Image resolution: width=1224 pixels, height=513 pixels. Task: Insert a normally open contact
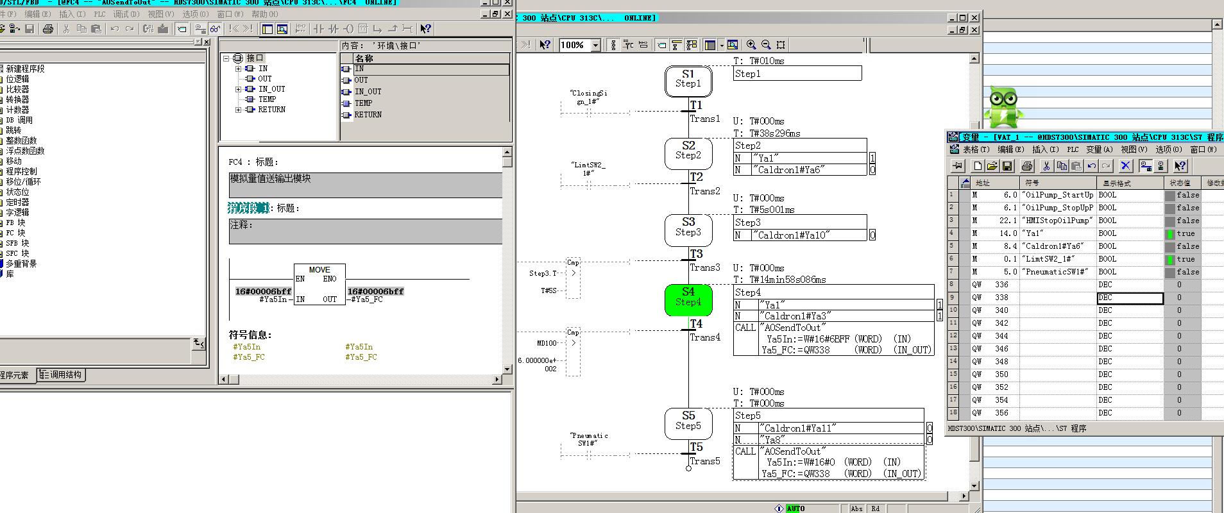coord(319,29)
